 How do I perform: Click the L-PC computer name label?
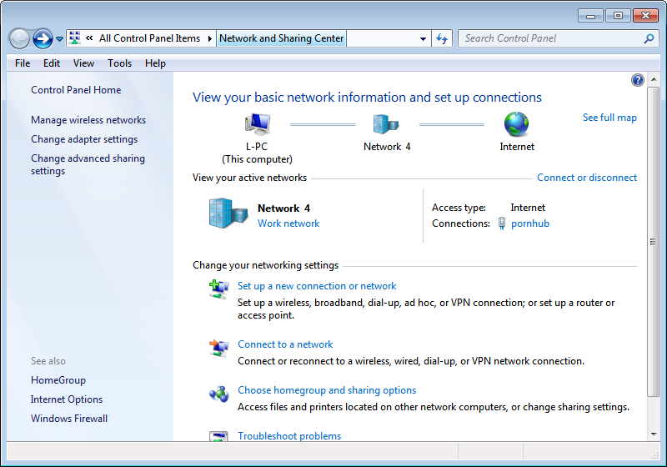pyautogui.click(x=257, y=147)
